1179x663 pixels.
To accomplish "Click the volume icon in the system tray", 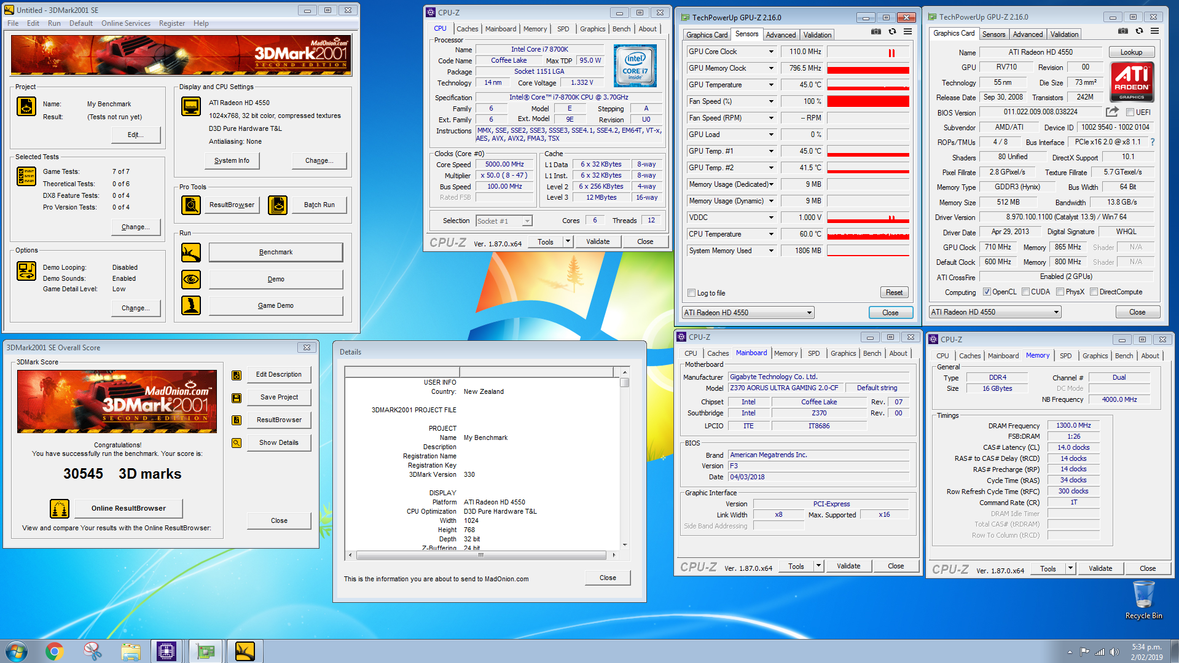I will (x=1114, y=652).
